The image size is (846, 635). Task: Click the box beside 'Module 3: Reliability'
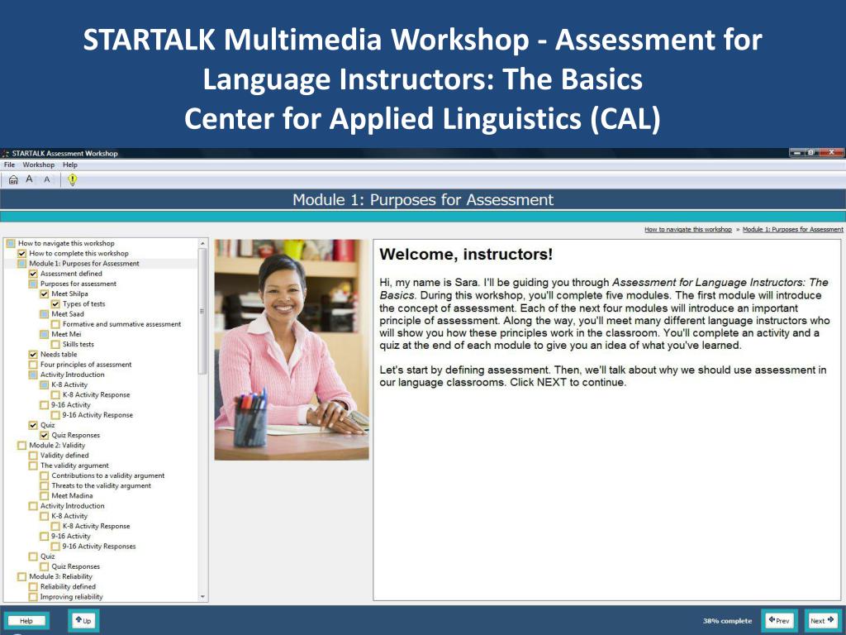click(x=21, y=576)
